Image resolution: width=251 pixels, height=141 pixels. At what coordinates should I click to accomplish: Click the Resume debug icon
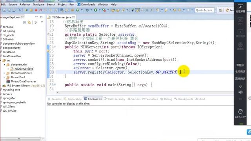click(26, 10)
